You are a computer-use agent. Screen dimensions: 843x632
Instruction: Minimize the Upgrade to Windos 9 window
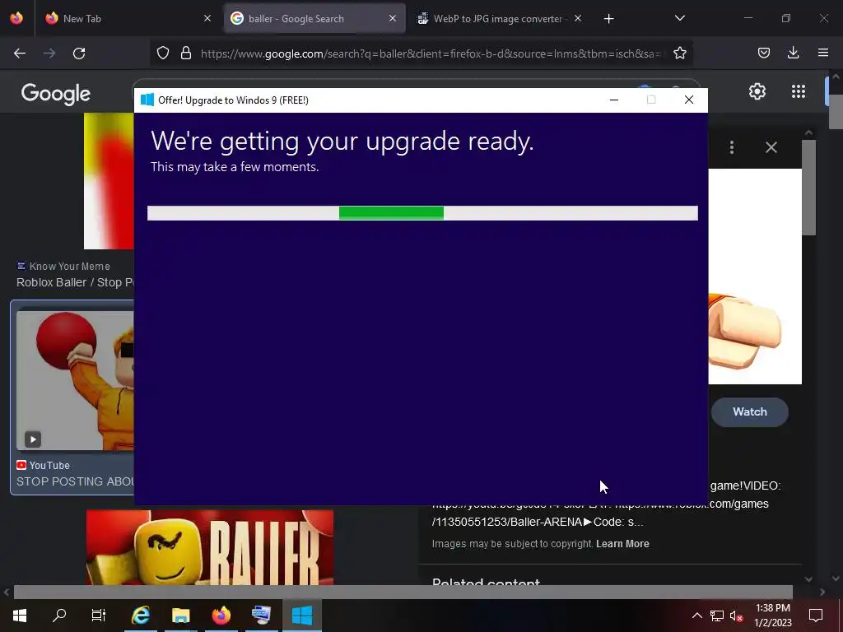(614, 100)
